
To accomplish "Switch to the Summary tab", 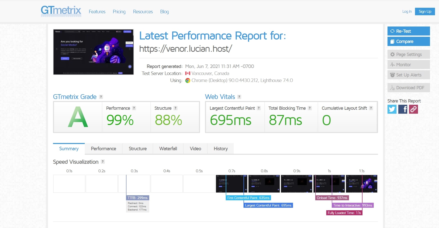I will 69,148.
